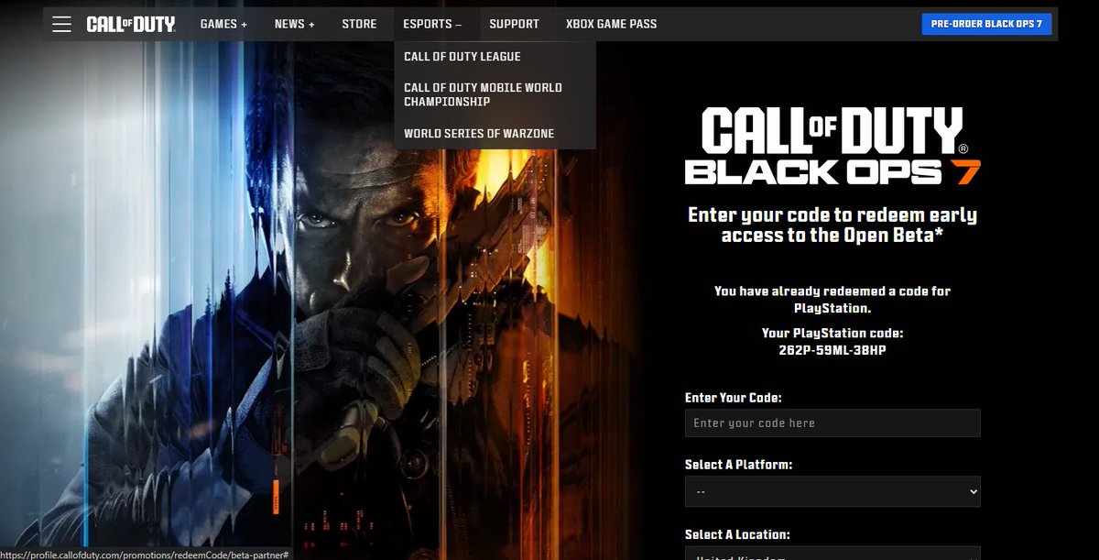The width and height of the screenshot is (1099, 560).
Task: Click the 'Enter Your Code:' label
Action: (733, 398)
